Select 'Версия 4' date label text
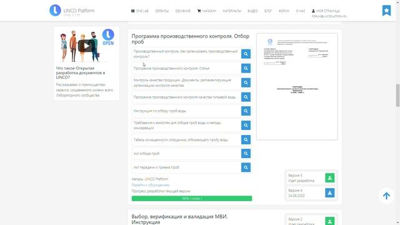Image resolution: width=400 pixels, height=225 pixels. [x=296, y=196]
